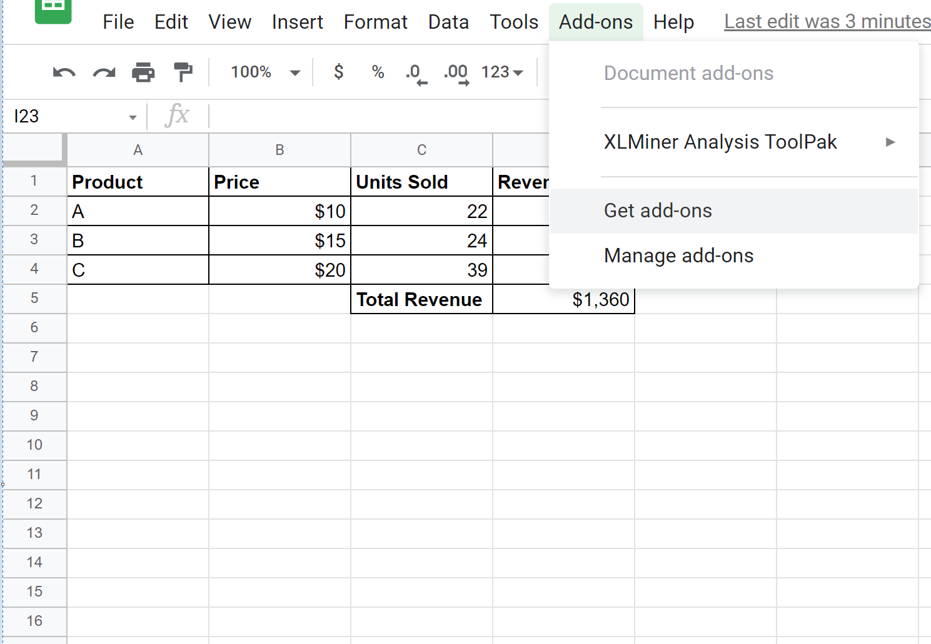Open the Data menu
Viewport: 931px width, 644px height.
coord(448,22)
